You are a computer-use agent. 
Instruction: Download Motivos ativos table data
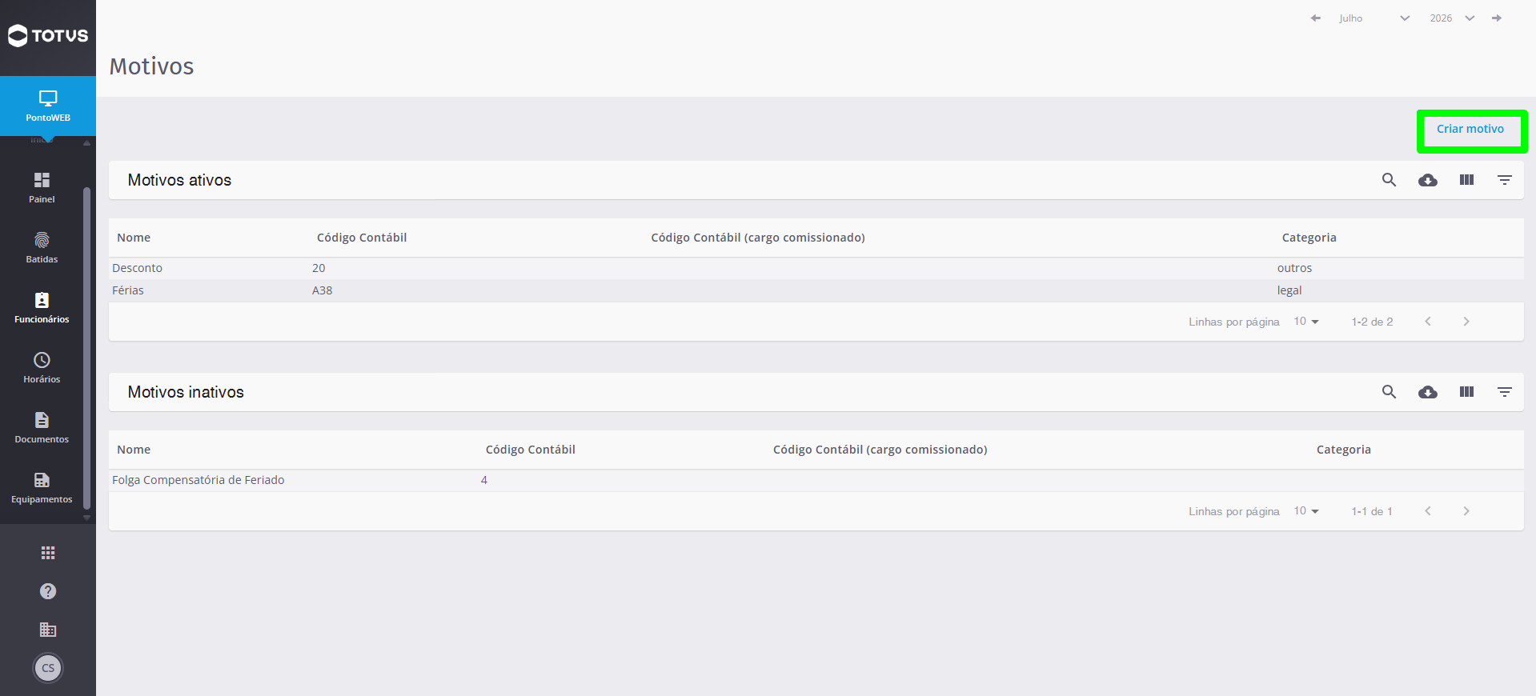(x=1428, y=180)
